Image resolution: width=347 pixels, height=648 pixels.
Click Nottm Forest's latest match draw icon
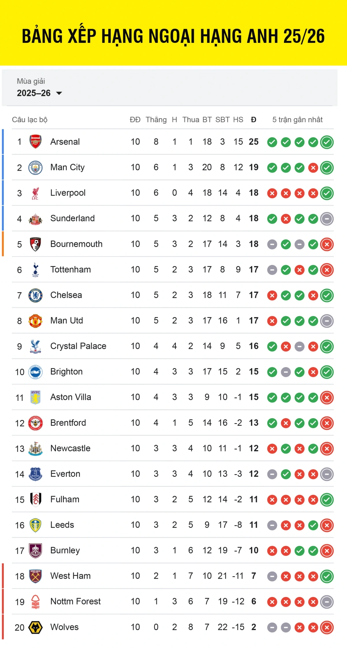point(327,602)
